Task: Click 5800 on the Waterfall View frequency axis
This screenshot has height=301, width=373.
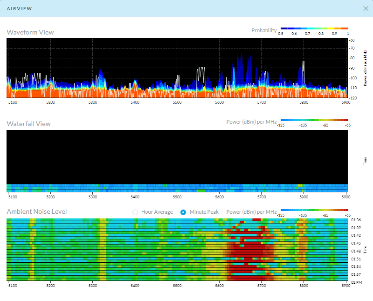Action: (304, 197)
